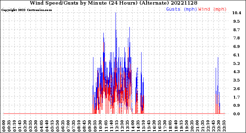Image resolution: width=246 pixels, height=133 pixels.
Task: Click the 0.0 y-axis value
Action: [237, 114]
